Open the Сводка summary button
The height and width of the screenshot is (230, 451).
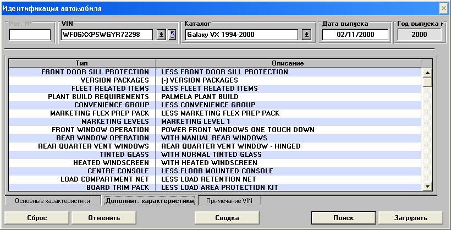pyautogui.click(x=227, y=217)
